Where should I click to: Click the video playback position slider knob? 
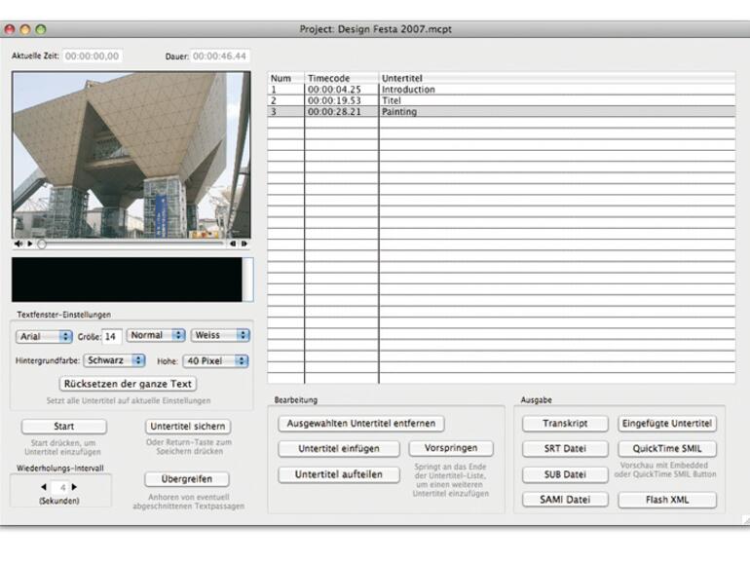[x=42, y=244]
